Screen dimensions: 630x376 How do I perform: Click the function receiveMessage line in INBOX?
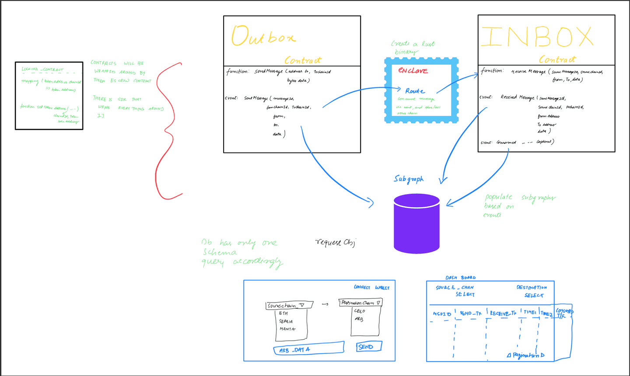point(542,75)
